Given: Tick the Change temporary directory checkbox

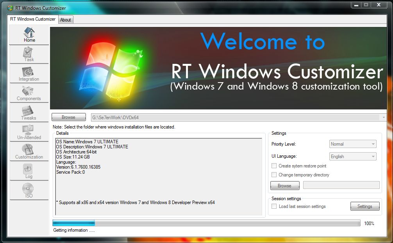Looking at the screenshot, I should [x=274, y=175].
